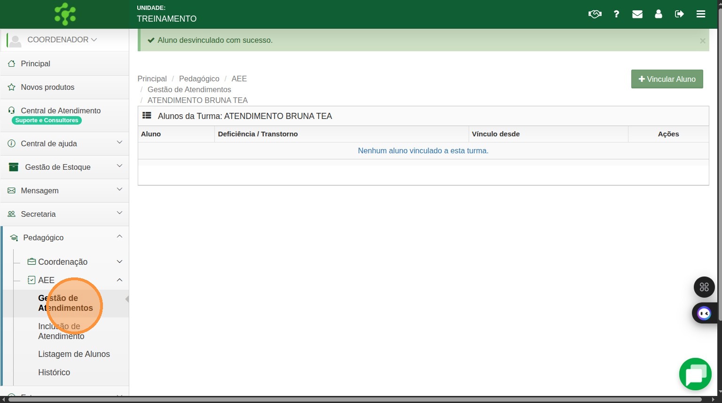Select Gestão de Atendimentos submenu item
The height and width of the screenshot is (403, 722).
pos(65,303)
